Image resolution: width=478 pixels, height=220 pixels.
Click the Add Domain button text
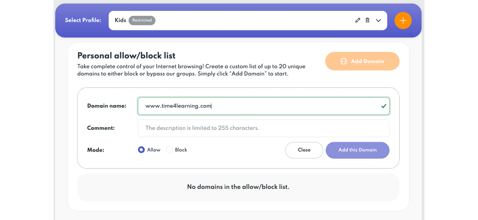pyautogui.click(x=367, y=61)
